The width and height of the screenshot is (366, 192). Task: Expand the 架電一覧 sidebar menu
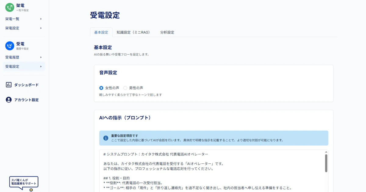coord(24,19)
